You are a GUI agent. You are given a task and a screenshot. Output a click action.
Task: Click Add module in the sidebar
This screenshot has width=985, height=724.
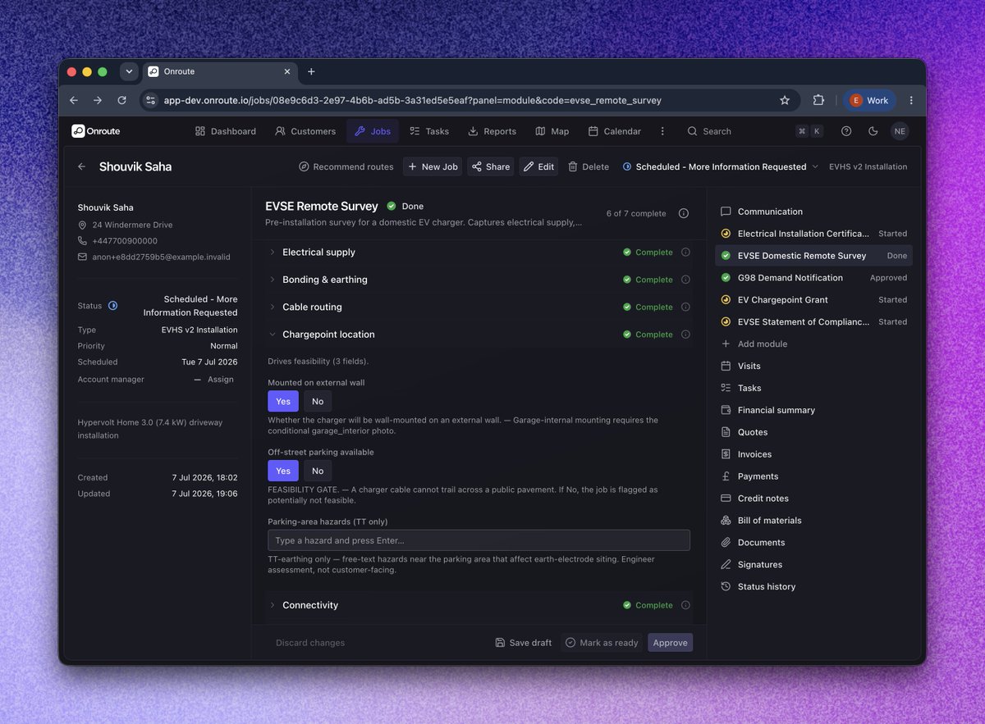[813, 344]
